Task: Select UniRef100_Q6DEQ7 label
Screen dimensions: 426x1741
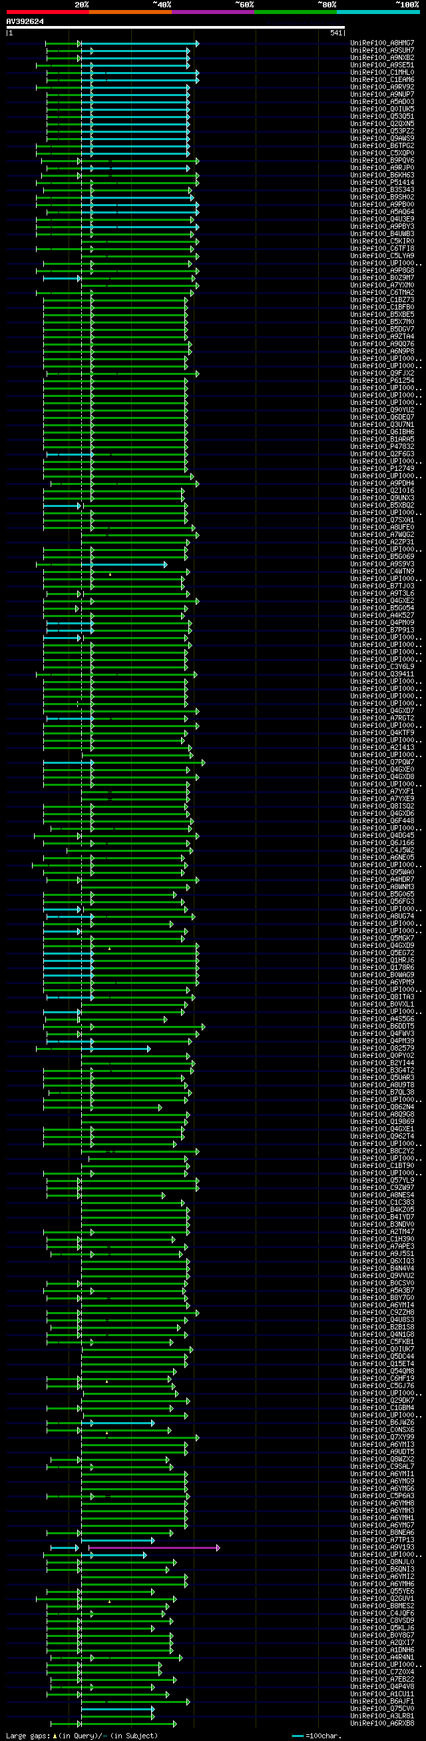Action: tap(382, 417)
